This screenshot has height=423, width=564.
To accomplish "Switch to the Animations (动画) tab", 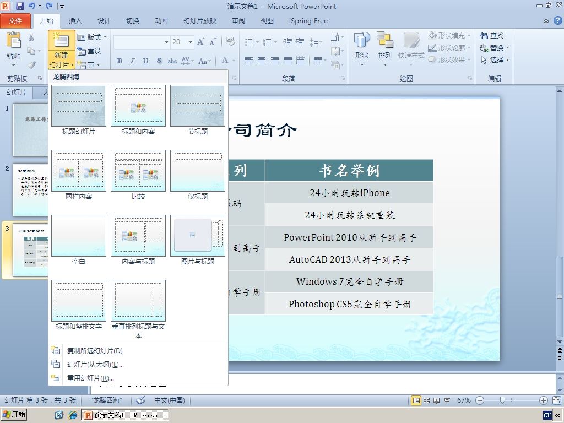I will pyautogui.click(x=161, y=21).
